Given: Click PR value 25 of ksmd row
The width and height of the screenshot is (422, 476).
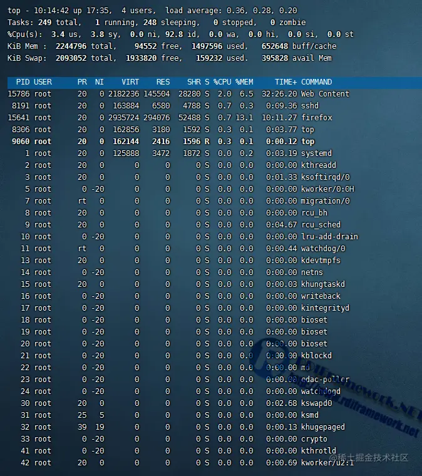Looking at the screenshot, I should click(x=82, y=415).
